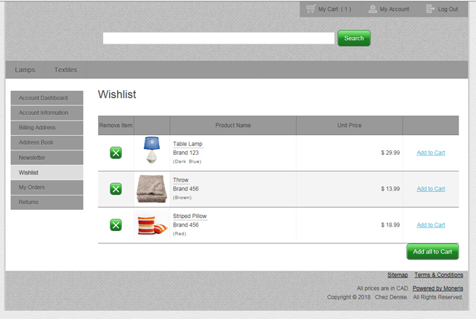Select Newsletter in account sidebar
Image resolution: width=476 pixels, height=319 pixels.
click(x=47, y=158)
